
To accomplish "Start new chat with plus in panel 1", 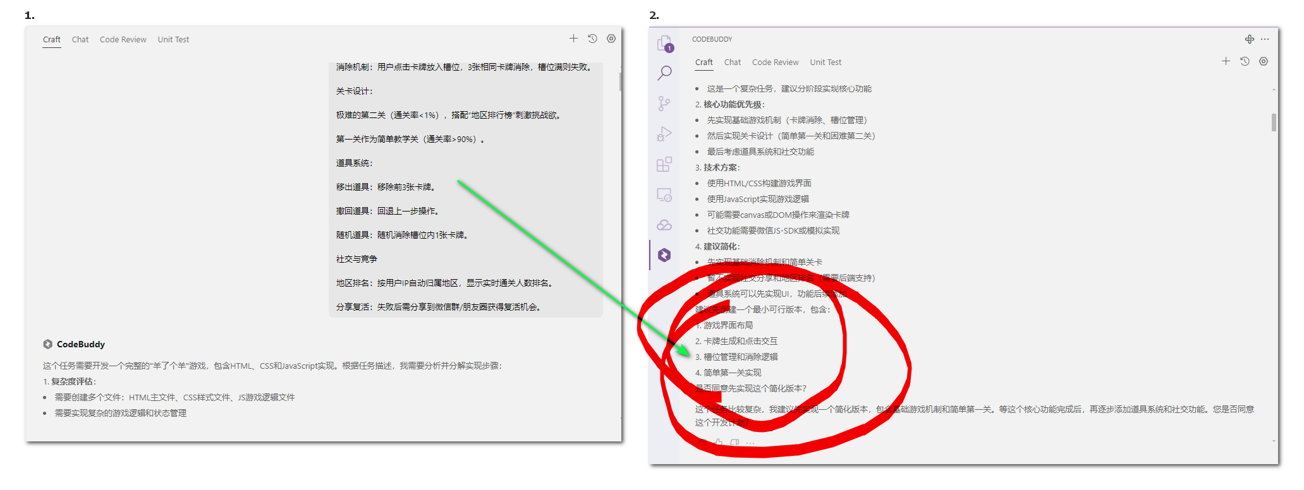I will tap(573, 39).
